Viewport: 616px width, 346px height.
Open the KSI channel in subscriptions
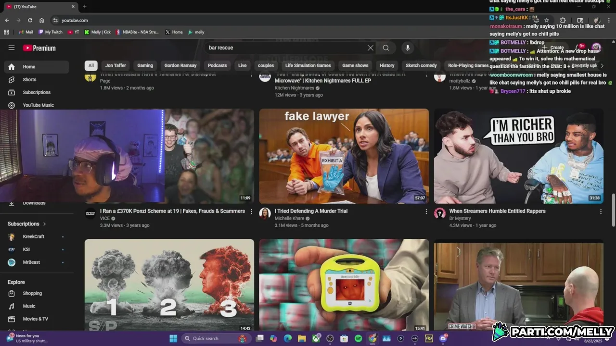36,249
